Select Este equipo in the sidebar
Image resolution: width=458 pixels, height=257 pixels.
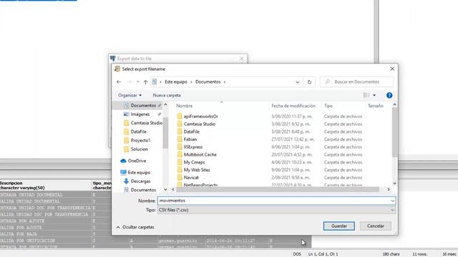[139, 173]
